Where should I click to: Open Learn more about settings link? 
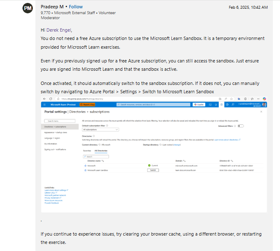(x=56, y=190)
